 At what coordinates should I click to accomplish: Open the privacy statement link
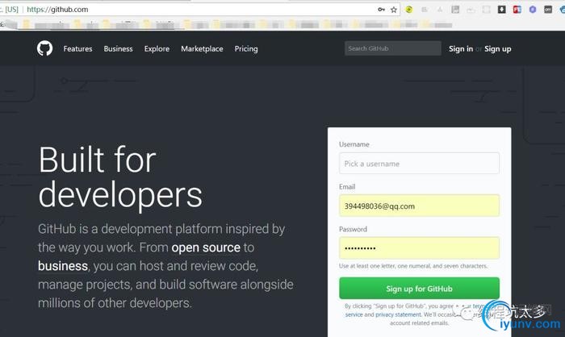point(398,314)
